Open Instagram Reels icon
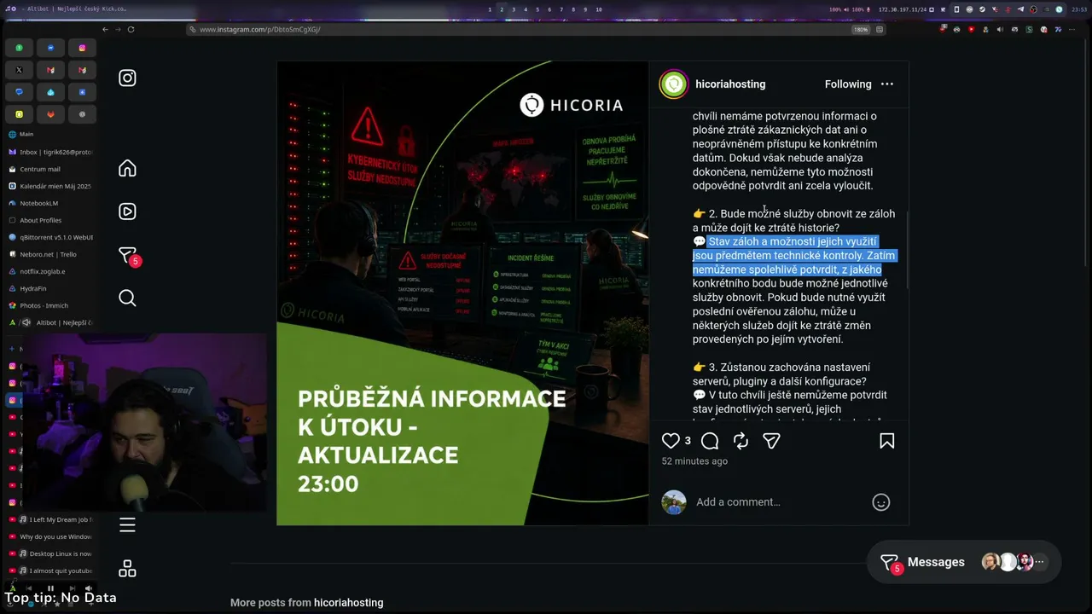Image resolution: width=1092 pixels, height=614 pixels. (127, 211)
